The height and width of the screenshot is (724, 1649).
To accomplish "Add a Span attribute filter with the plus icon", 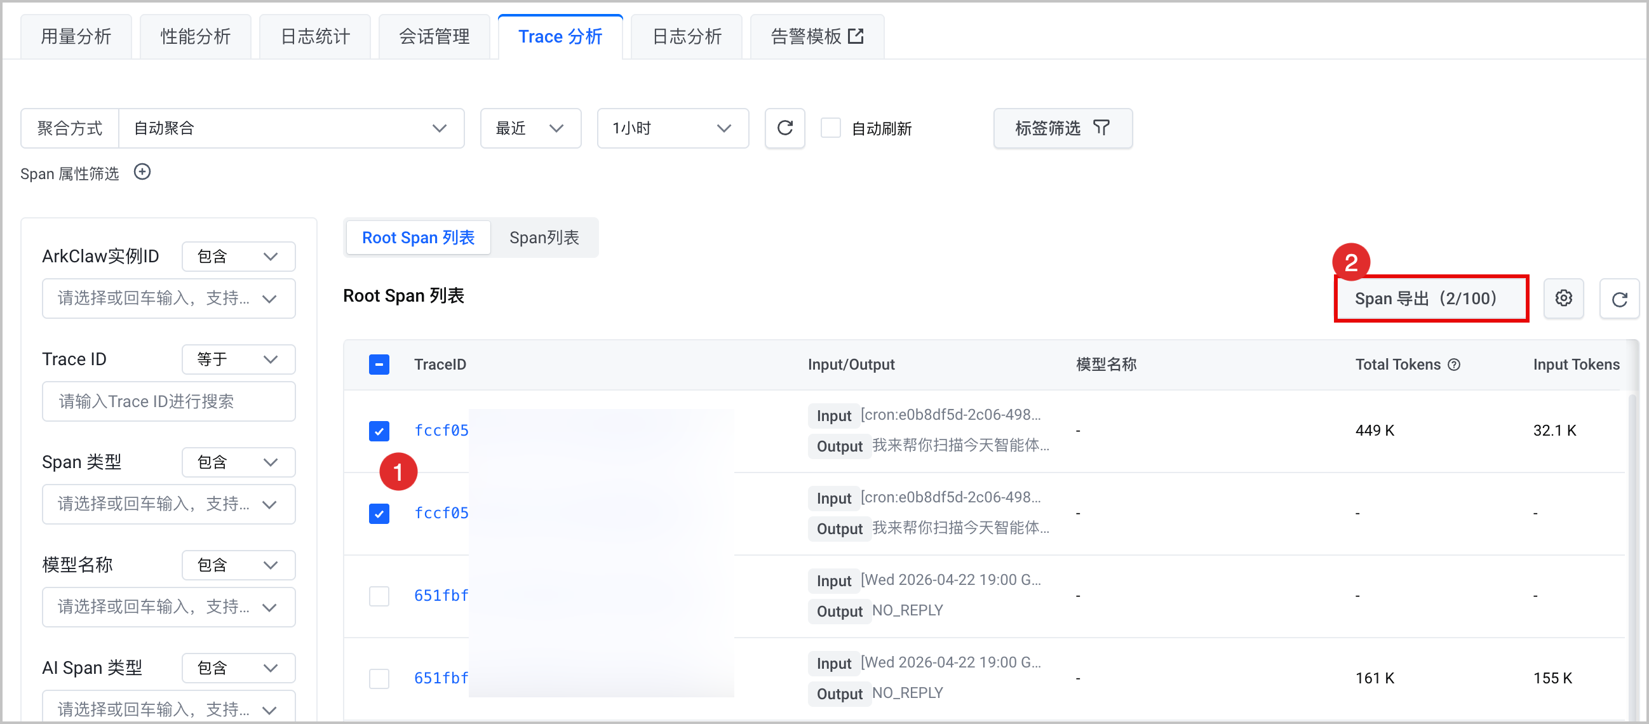I will click(x=142, y=172).
